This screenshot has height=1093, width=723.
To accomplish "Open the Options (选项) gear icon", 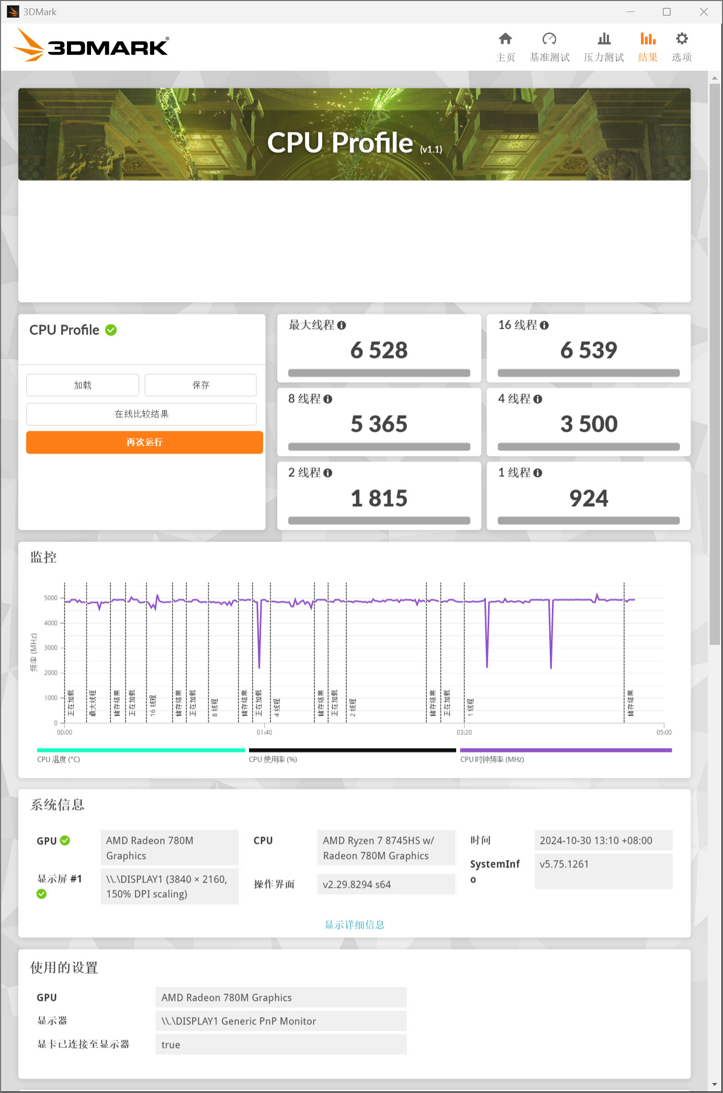I will click(681, 39).
